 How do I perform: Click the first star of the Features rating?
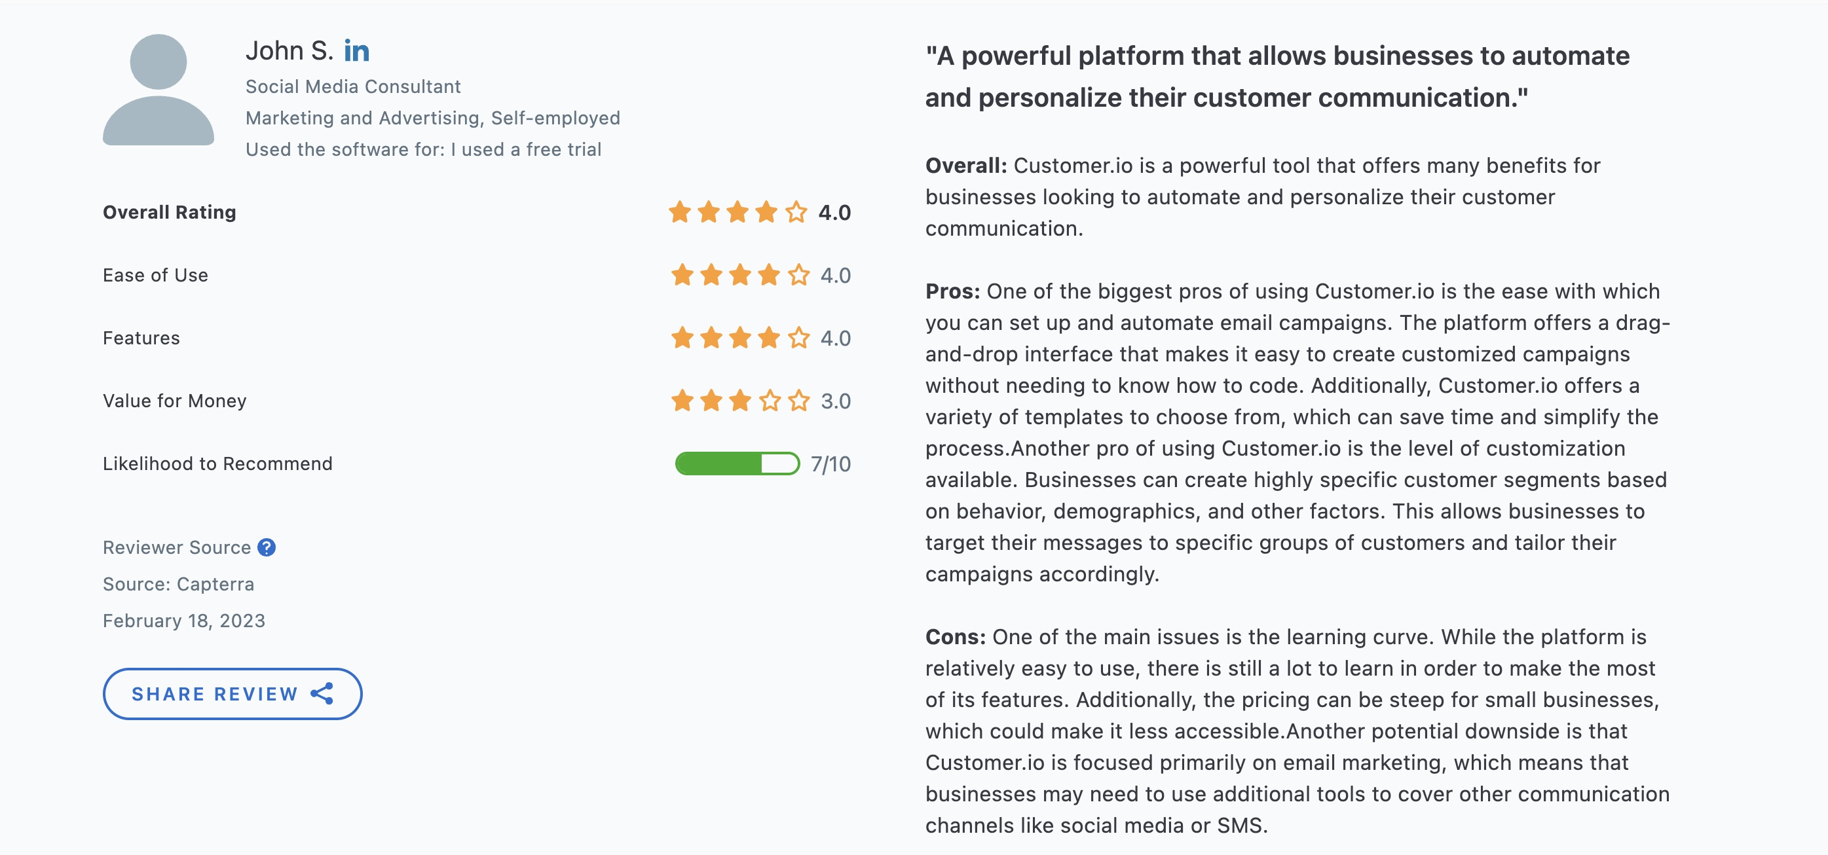[681, 338]
